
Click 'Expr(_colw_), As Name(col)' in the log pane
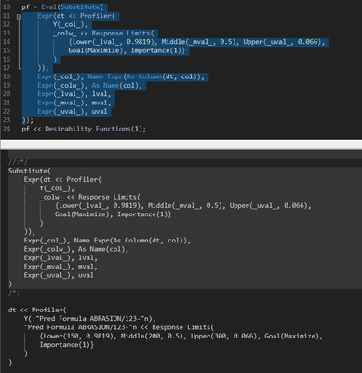pyautogui.click(x=74, y=249)
